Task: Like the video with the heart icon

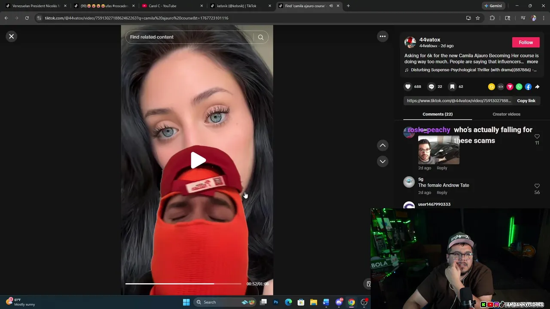Action: tap(408, 87)
